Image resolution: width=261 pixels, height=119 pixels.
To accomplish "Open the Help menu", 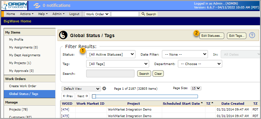I will pos(43,14).
